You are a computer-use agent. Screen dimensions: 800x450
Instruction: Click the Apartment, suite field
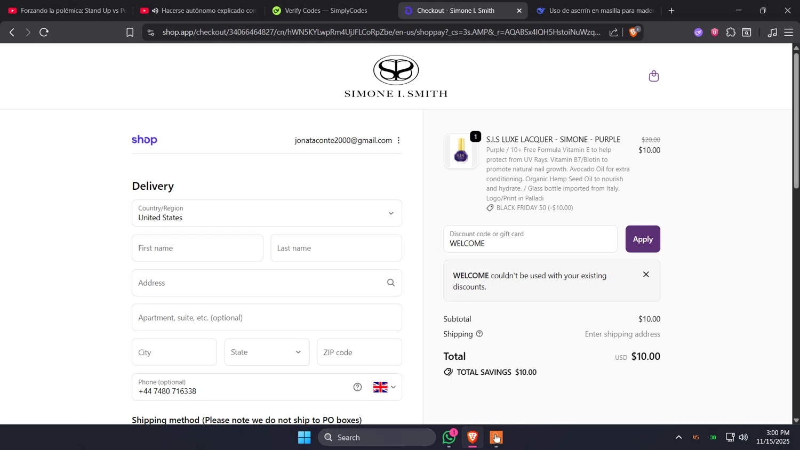coord(267,317)
